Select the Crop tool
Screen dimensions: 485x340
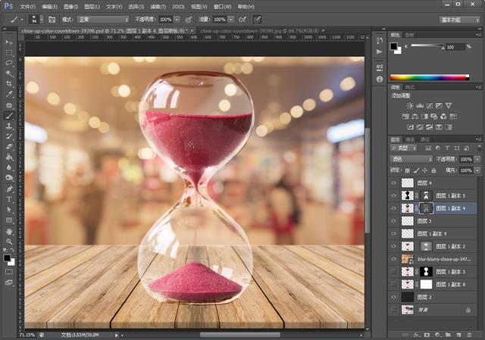click(9, 84)
